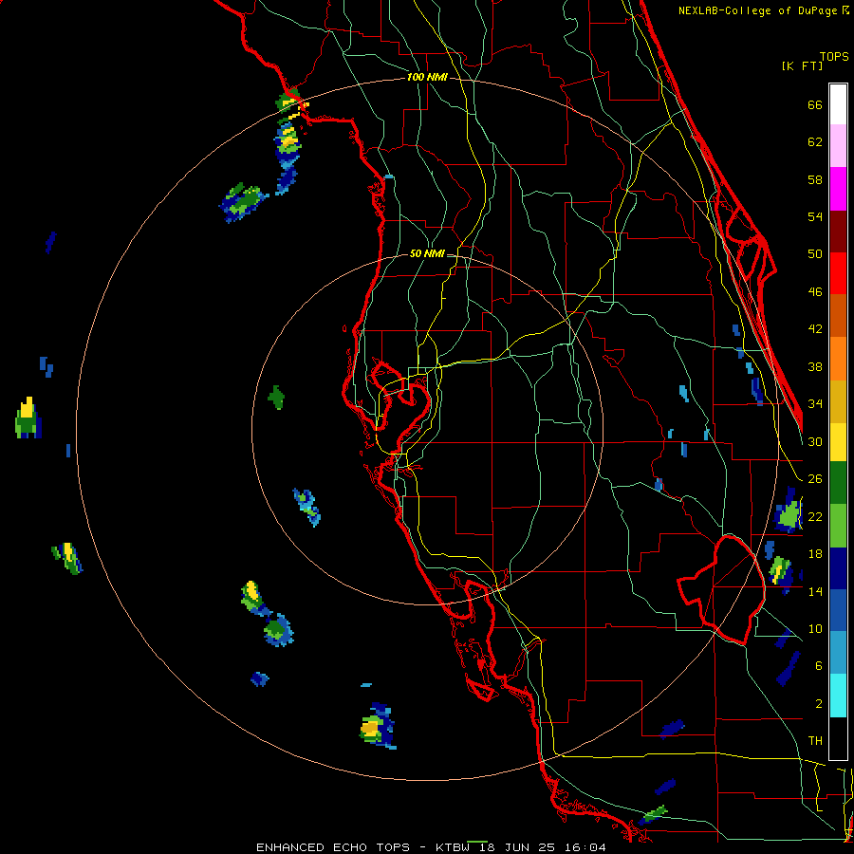Click the light pink legend swatch
This screenshot has height=854, width=854.
point(838,145)
